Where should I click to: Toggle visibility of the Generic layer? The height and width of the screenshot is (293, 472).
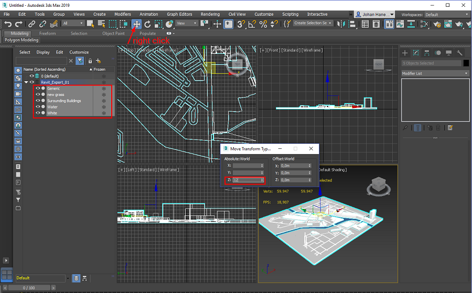(38, 89)
